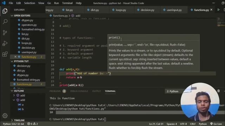This screenshot has width=225, height=126.
Task: Click the terminal prompt input
Action: (105, 119)
